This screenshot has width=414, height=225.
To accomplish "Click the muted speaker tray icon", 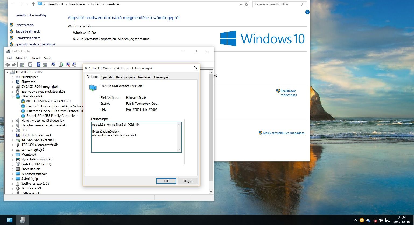I will click(381, 220).
